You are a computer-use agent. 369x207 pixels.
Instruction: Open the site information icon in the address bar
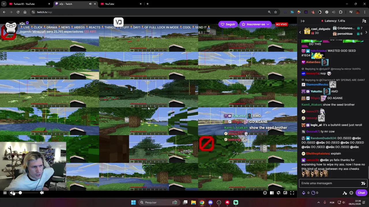[x=33, y=12]
